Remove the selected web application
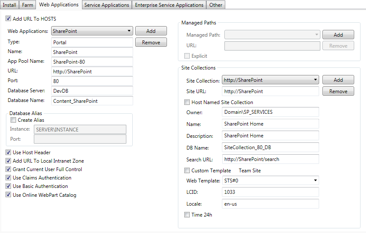This screenshot has height=233, width=366. pos(151,43)
